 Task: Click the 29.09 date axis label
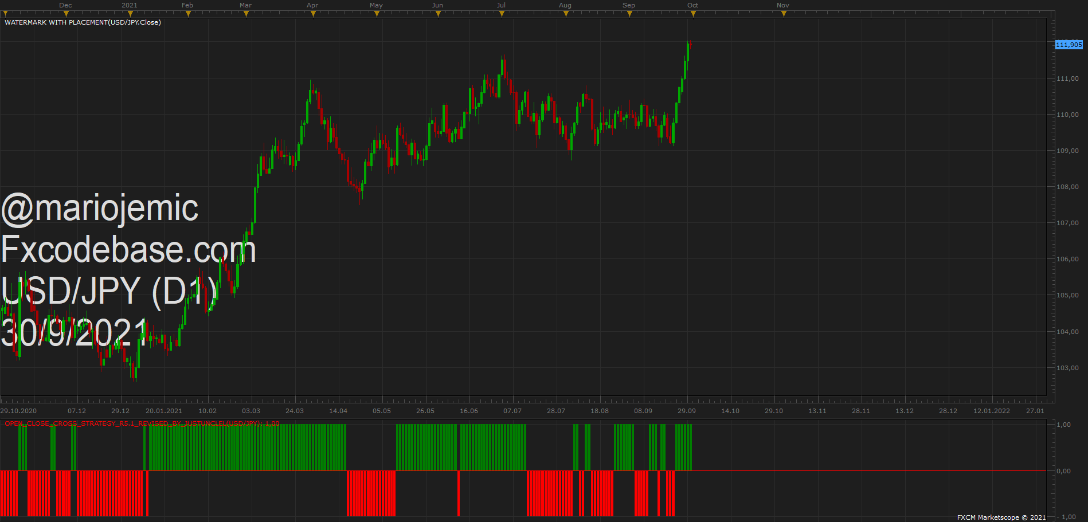tap(687, 411)
